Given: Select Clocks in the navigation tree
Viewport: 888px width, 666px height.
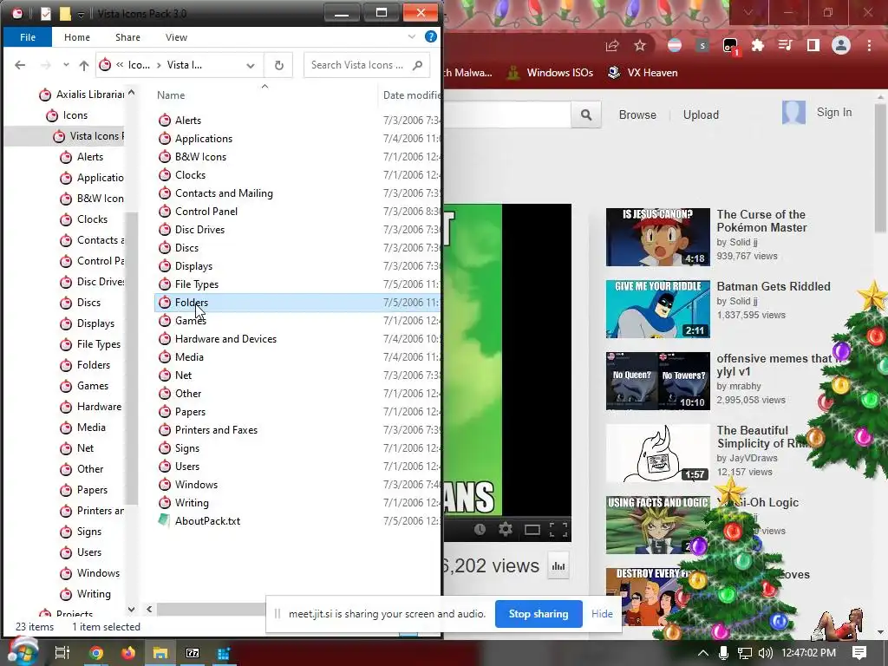Looking at the screenshot, I should 92,219.
